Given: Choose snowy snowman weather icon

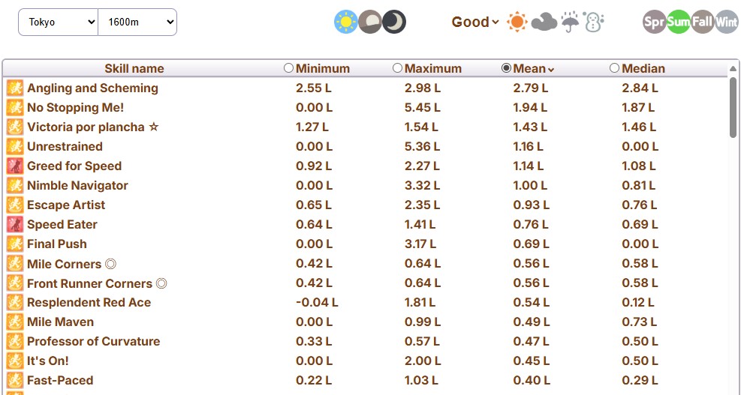Looking at the screenshot, I should click(x=593, y=22).
